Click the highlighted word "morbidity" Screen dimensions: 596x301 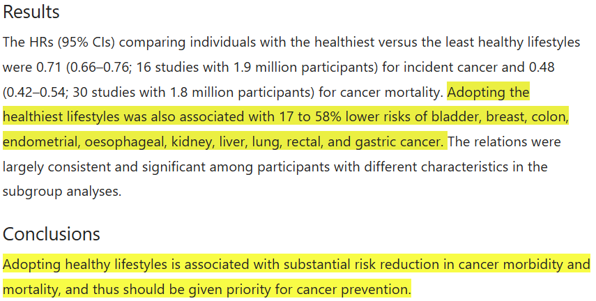click(x=538, y=265)
